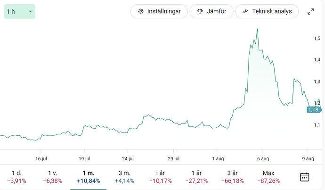The height and width of the screenshot is (190, 325).
Task: Open Teknisk analys
Action: click(267, 11)
